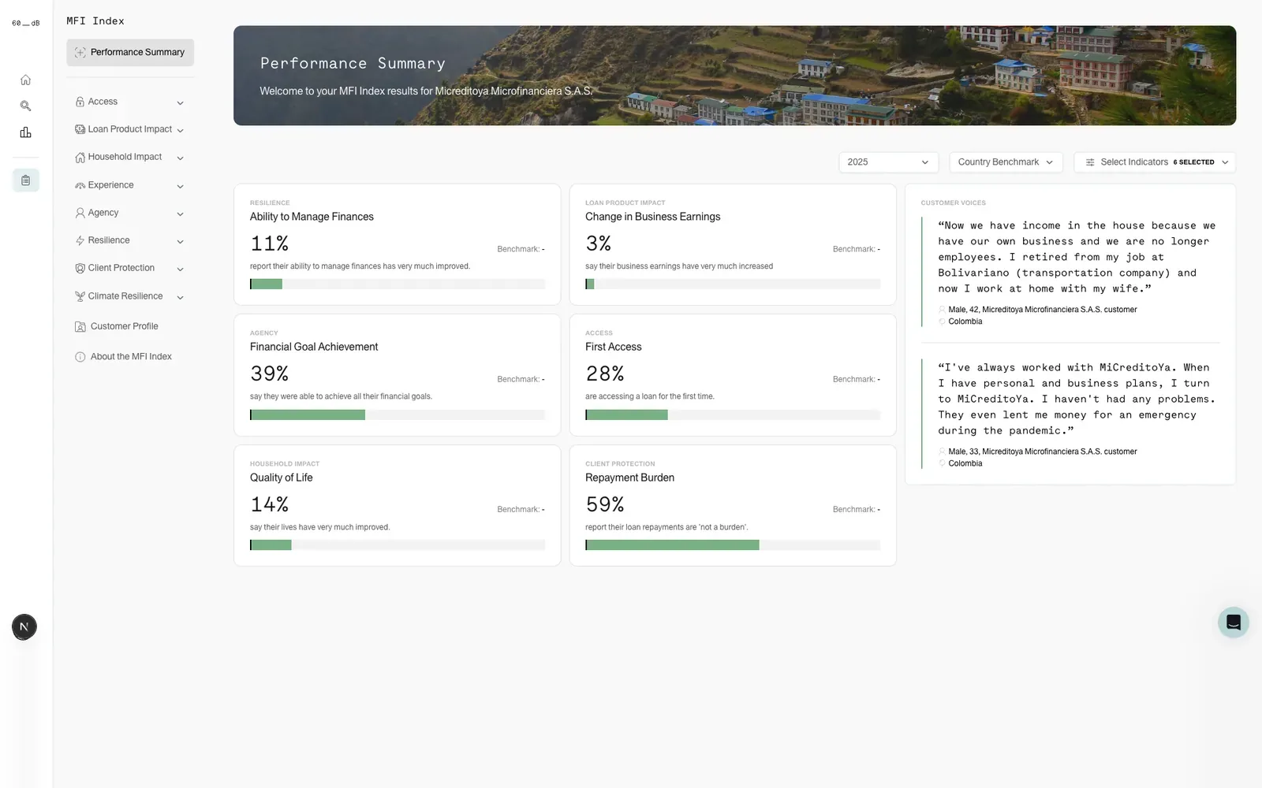Expand the Loan Product Impact chevron
The image size is (1262, 788).
point(180,131)
